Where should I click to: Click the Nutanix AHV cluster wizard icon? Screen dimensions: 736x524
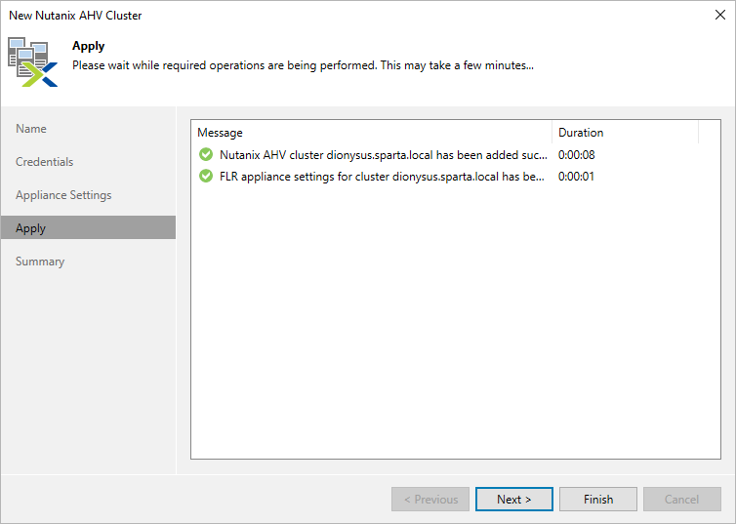(33, 61)
